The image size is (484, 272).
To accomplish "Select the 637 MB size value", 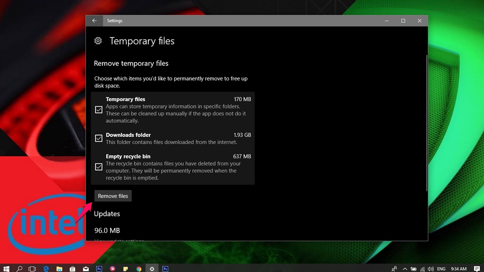I will coord(242,156).
